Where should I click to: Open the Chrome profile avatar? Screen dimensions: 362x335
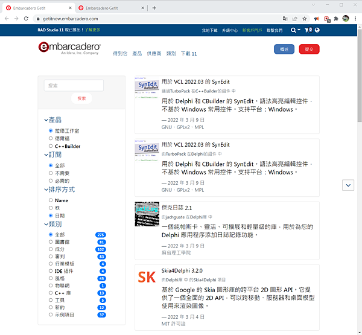pos(346,19)
